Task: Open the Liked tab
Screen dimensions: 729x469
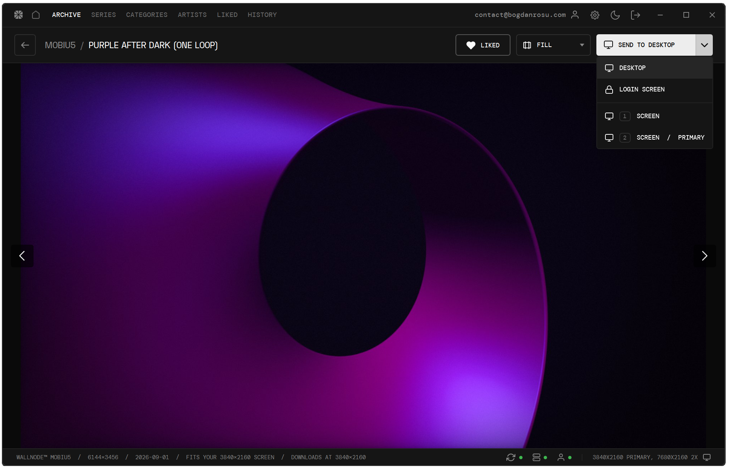Action: [227, 15]
